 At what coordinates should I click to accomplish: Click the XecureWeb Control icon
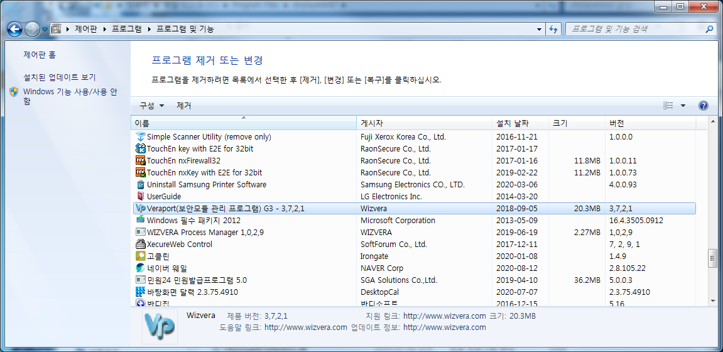tap(141, 244)
